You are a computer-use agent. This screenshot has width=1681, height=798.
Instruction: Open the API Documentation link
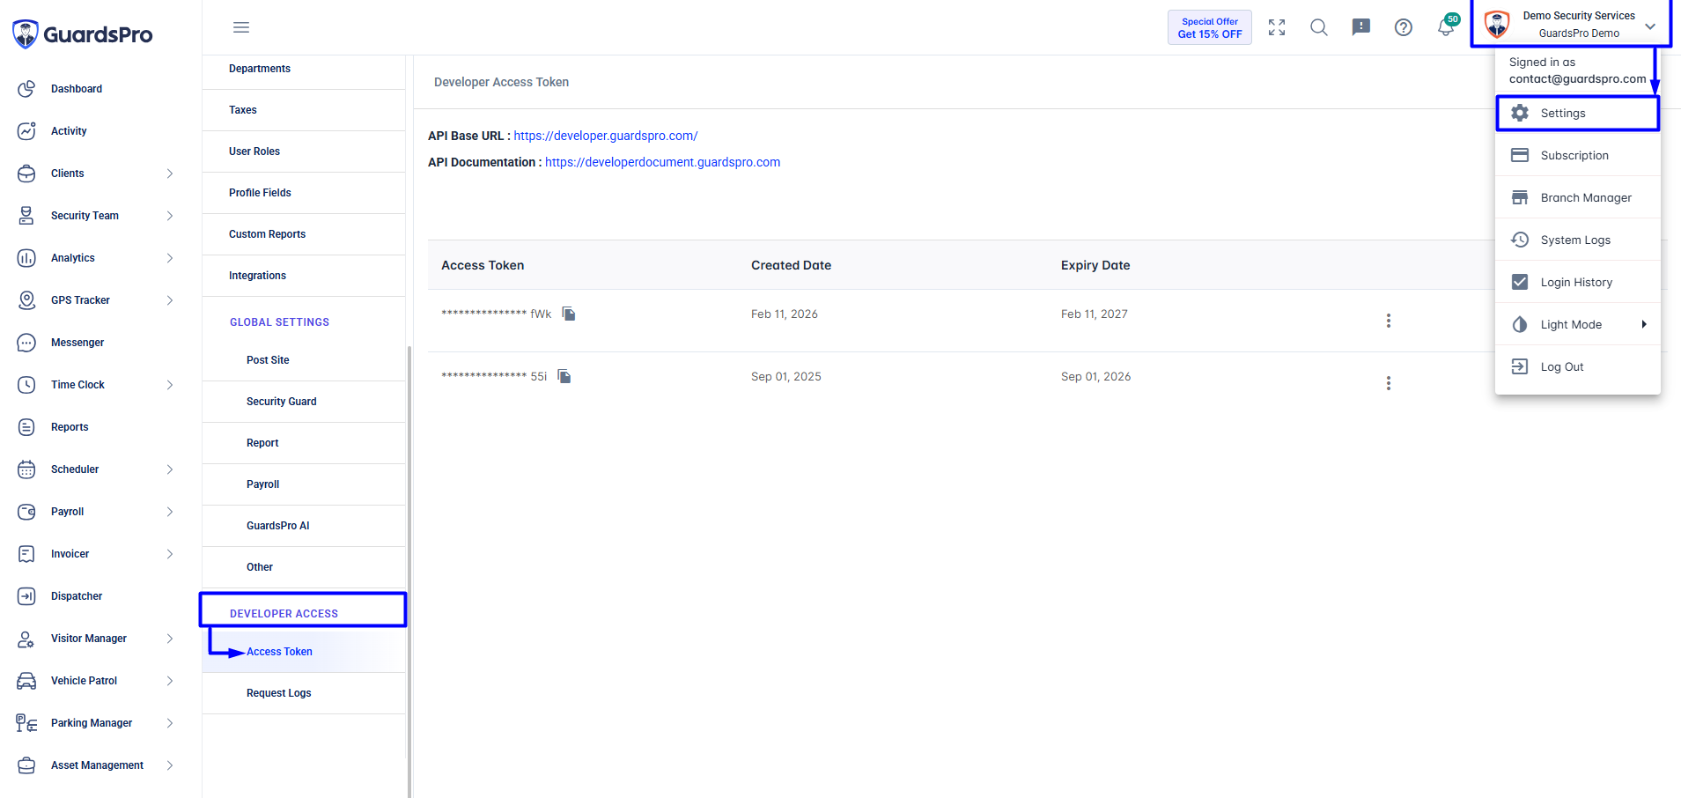[662, 162]
